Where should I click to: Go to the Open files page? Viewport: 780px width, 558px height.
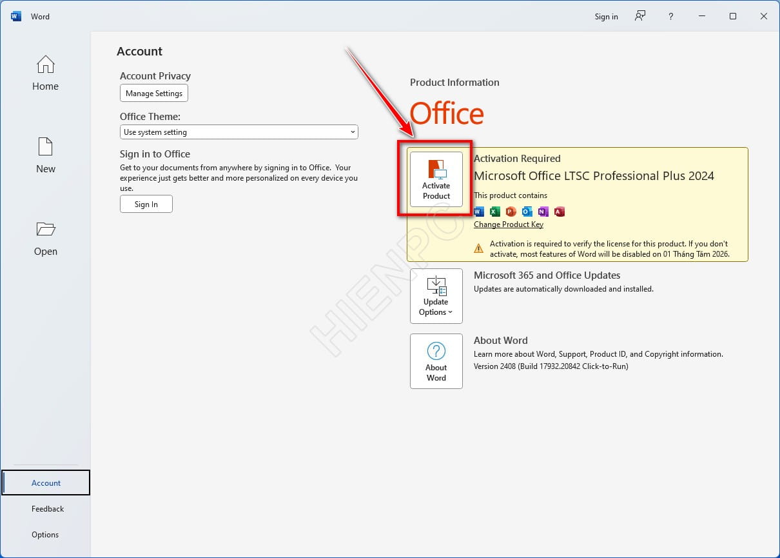45,238
